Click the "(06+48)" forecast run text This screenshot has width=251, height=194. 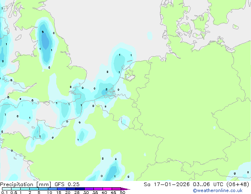pos(238,184)
